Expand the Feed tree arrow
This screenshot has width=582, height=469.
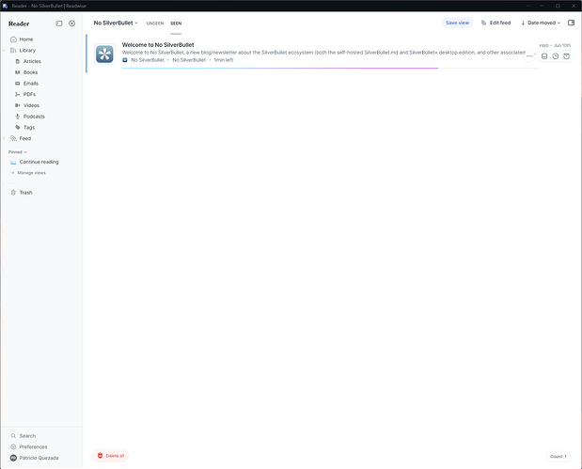coord(4,138)
